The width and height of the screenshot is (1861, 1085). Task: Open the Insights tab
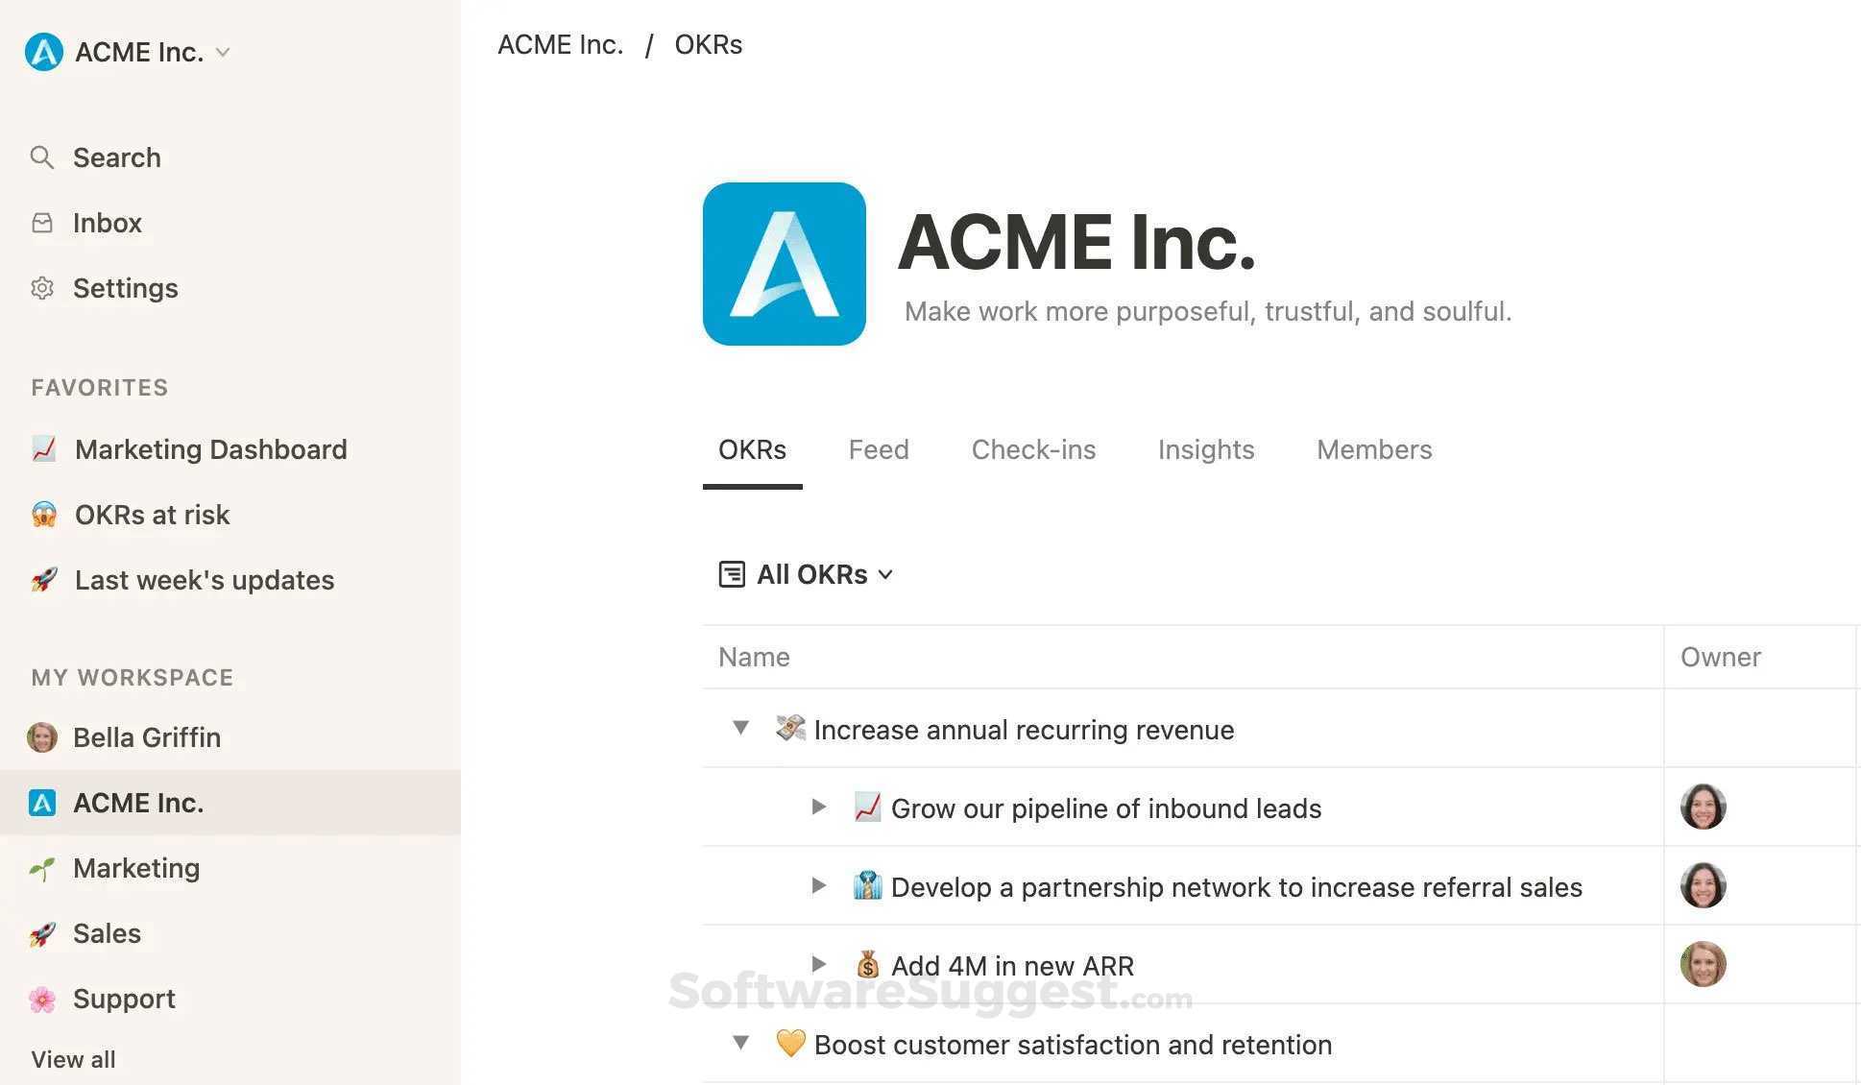1205,449
